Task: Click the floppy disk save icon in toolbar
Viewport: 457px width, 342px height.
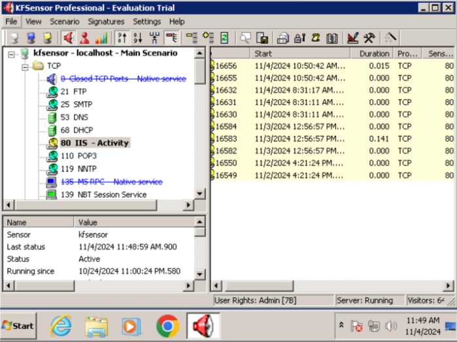Action: point(262,38)
